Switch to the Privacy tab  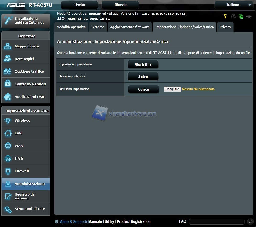[x=225, y=27]
